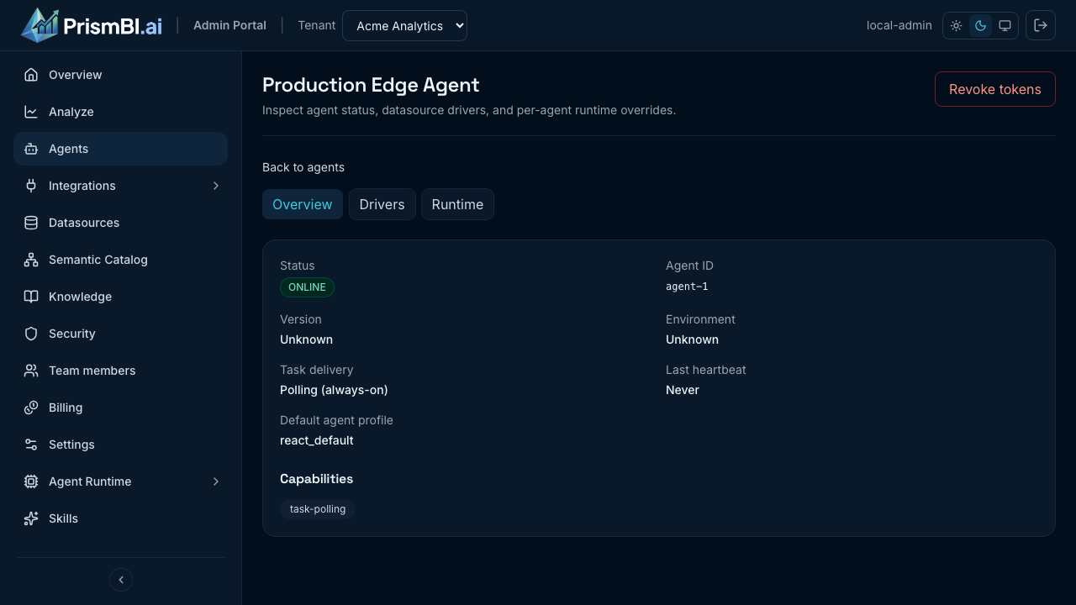Click the Knowledge book icon
This screenshot has height=605, width=1076.
(x=31, y=297)
